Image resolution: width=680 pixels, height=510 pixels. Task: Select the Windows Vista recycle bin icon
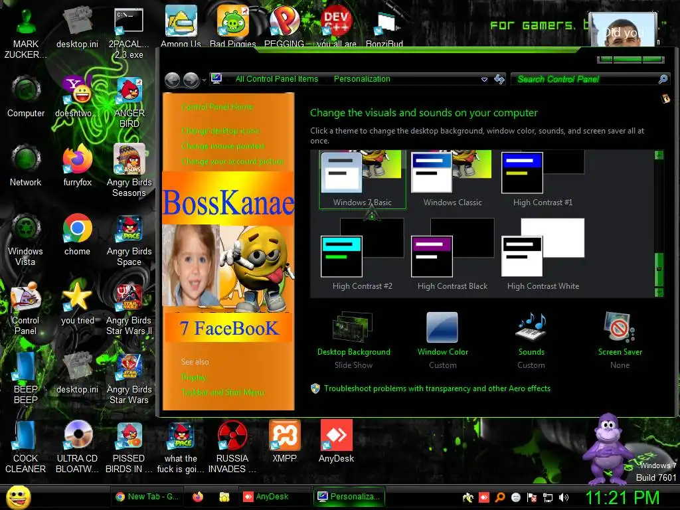[x=26, y=240]
